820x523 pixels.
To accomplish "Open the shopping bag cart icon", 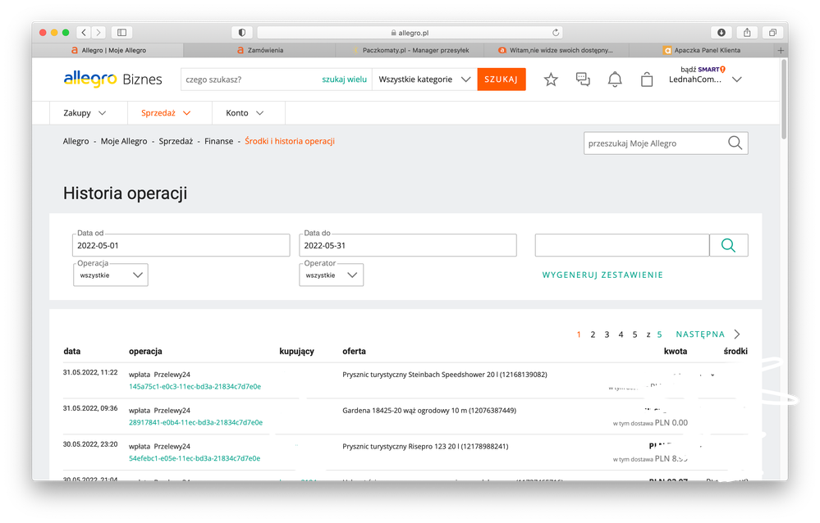I will point(647,80).
